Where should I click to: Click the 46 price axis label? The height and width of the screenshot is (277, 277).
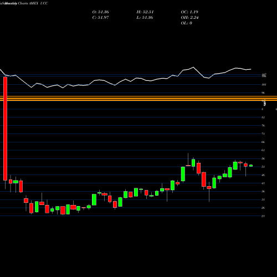[x=263, y=175]
